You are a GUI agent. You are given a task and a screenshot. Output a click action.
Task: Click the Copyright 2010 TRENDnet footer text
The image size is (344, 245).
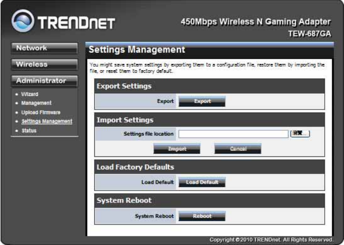(271, 240)
